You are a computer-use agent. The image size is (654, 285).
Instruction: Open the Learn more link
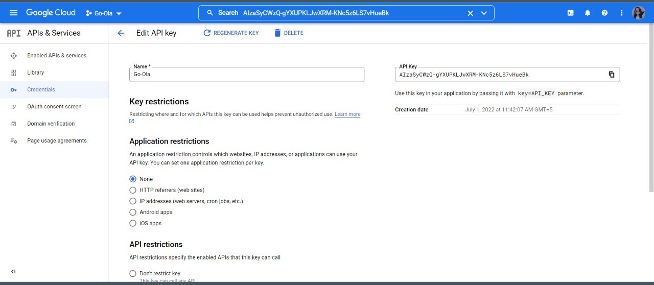click(x=347, y=114)
